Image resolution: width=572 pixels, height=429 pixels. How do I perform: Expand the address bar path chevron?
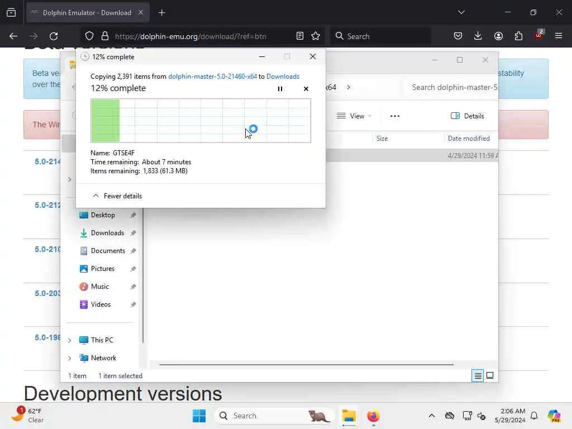349,87
